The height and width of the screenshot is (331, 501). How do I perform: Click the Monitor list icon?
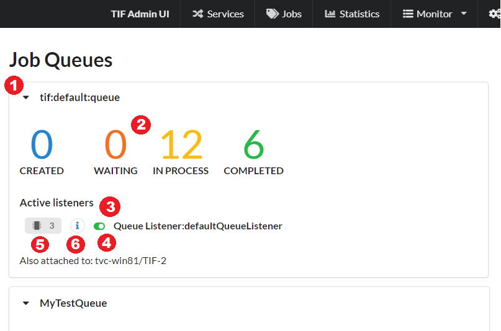408,14
